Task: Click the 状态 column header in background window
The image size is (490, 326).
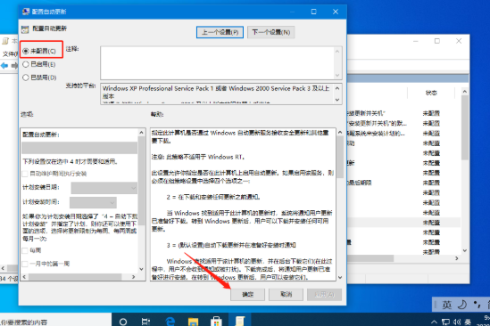Action: (431, 93)
